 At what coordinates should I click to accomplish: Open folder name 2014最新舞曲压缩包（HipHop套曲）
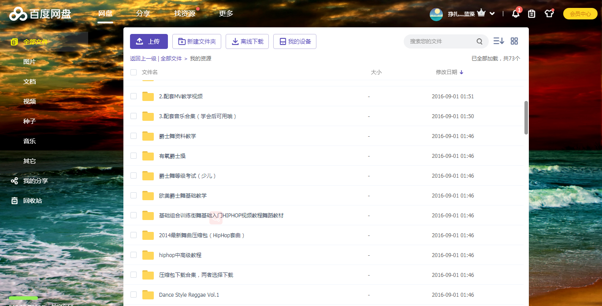click(202, 235)
